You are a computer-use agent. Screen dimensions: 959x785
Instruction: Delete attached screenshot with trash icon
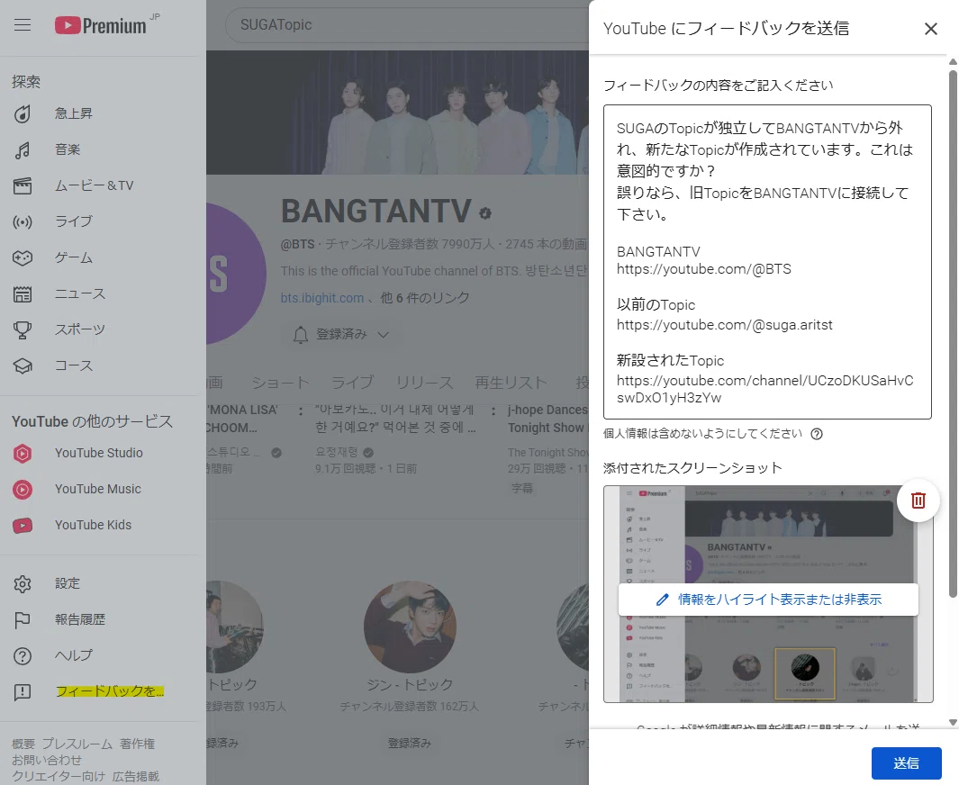pyautogui.click(x=918, y=501)
